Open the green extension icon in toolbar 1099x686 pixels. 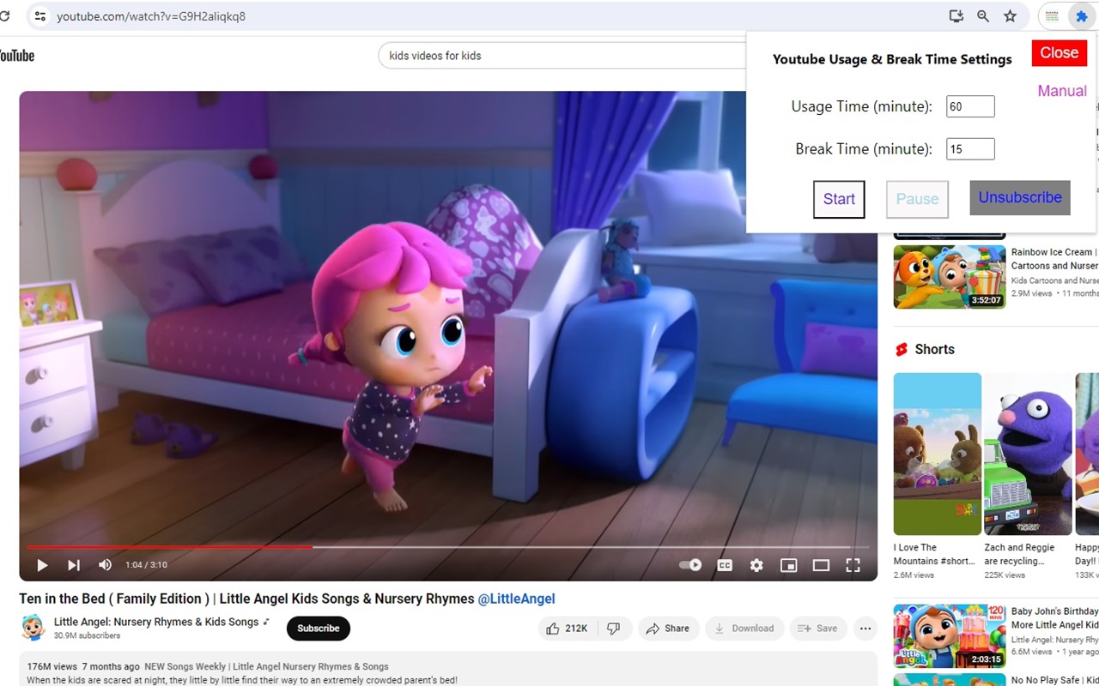pos(1052,16)
